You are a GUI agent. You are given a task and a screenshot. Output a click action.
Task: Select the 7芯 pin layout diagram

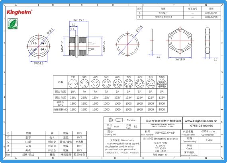129,83
